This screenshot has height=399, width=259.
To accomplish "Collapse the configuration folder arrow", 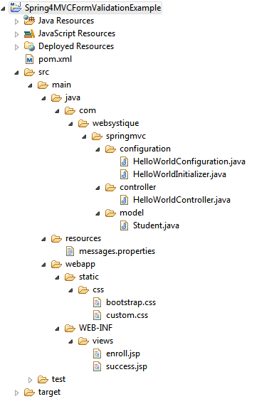I will coord(97,149).
